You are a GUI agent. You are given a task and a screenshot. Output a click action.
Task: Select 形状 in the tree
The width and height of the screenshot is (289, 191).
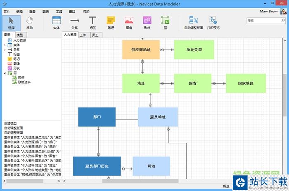click(x=17, y=68)
